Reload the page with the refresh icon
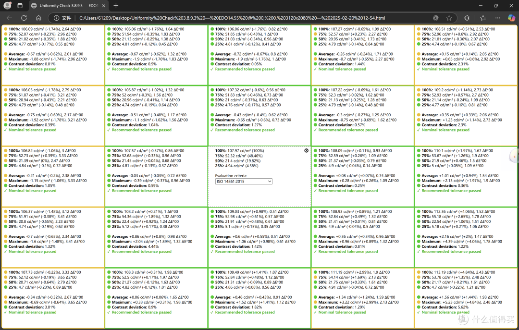 coord(24,18)
